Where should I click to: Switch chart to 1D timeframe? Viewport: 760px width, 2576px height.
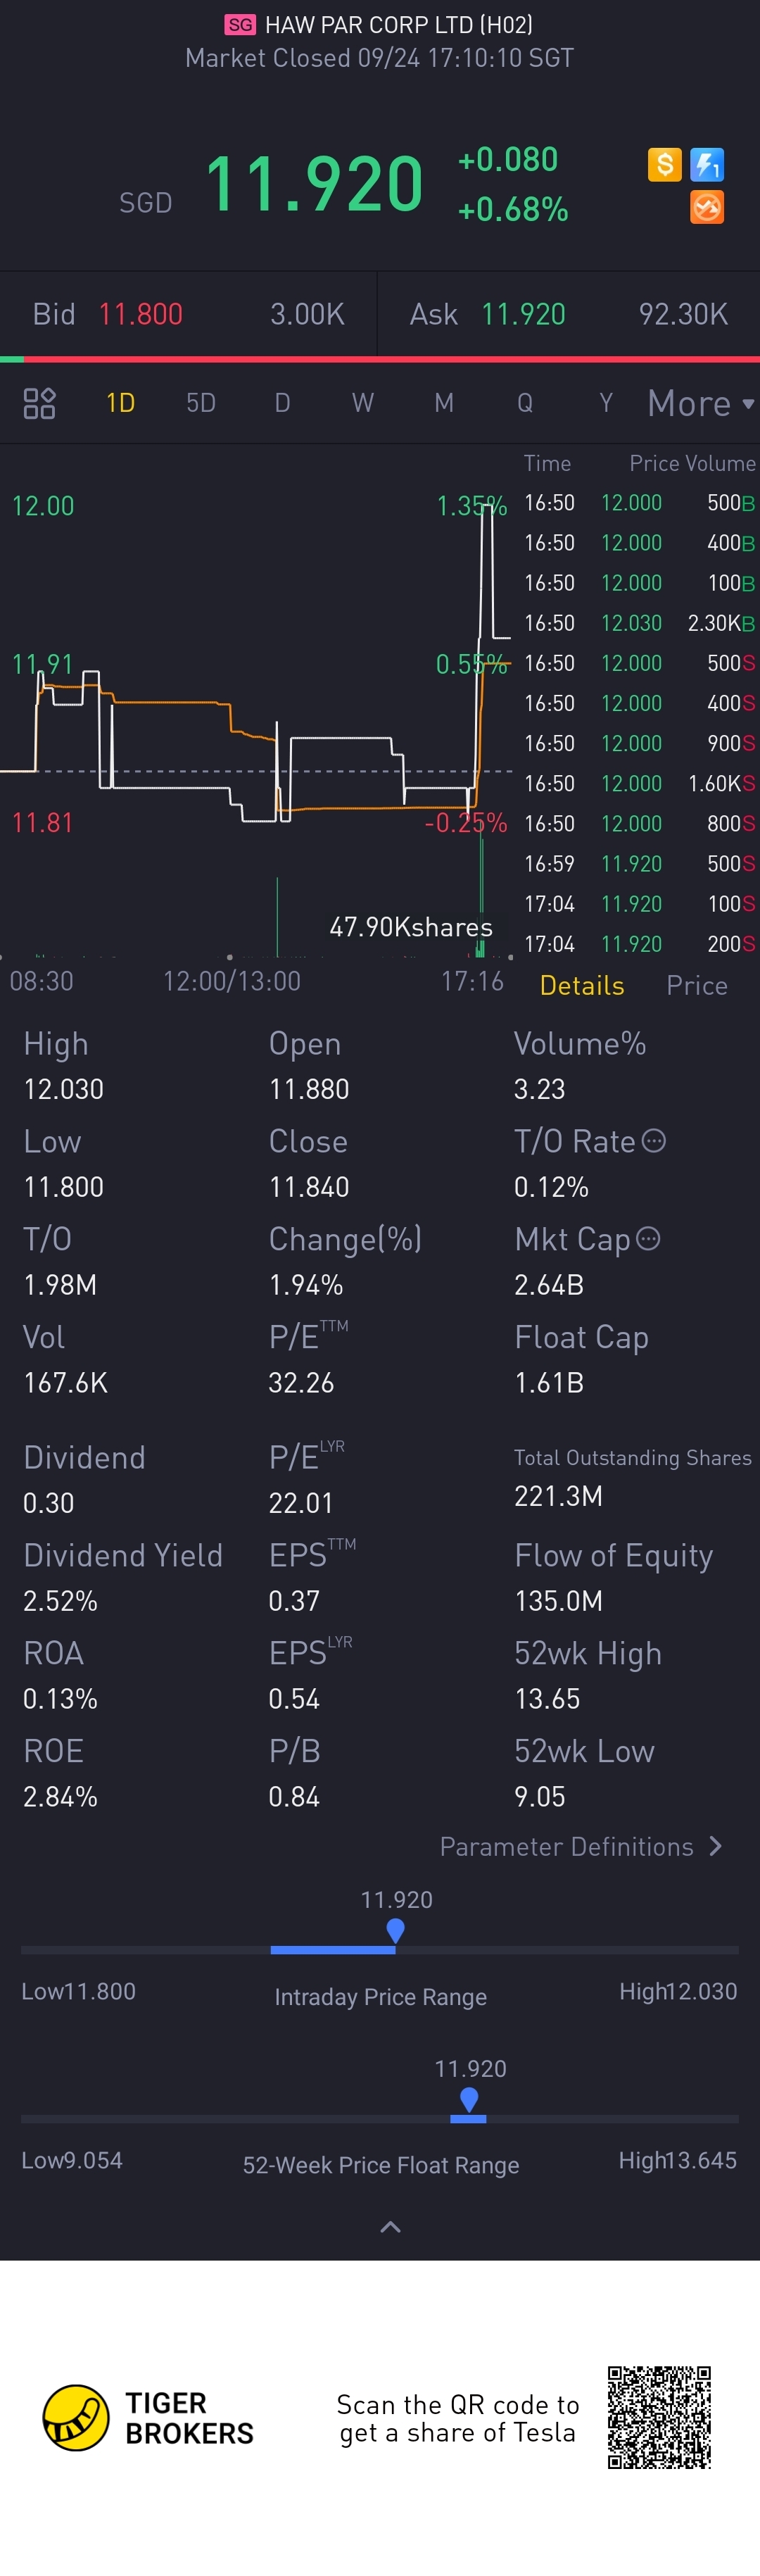click(120, 403)
